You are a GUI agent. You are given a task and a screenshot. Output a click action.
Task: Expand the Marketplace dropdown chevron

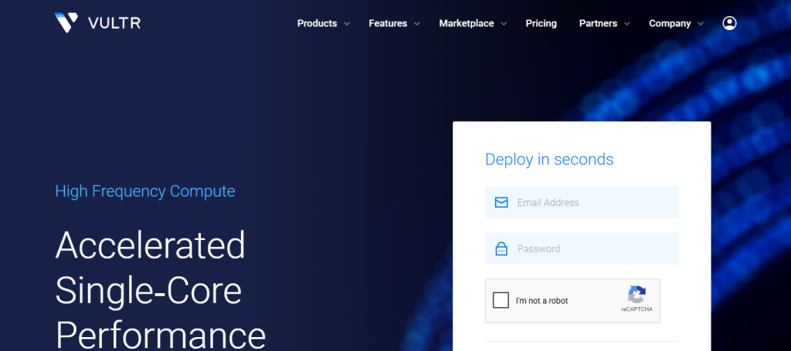pos(504,24)
